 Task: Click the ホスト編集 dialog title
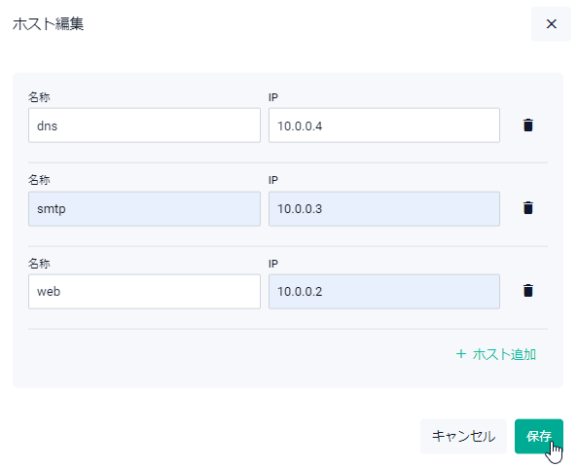click(x=49, y=24)
